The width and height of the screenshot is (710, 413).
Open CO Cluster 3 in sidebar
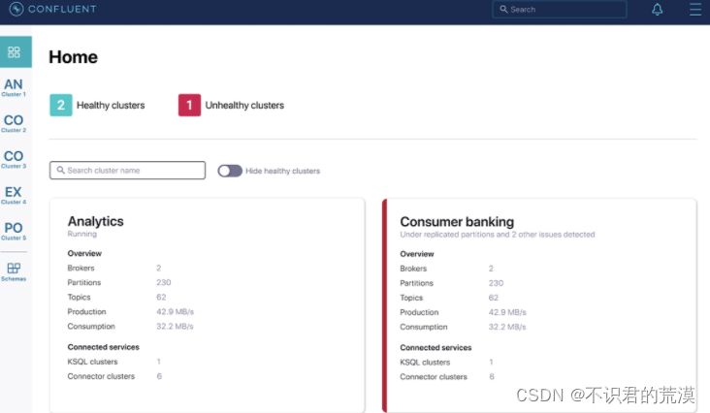(x=14, y=159)
